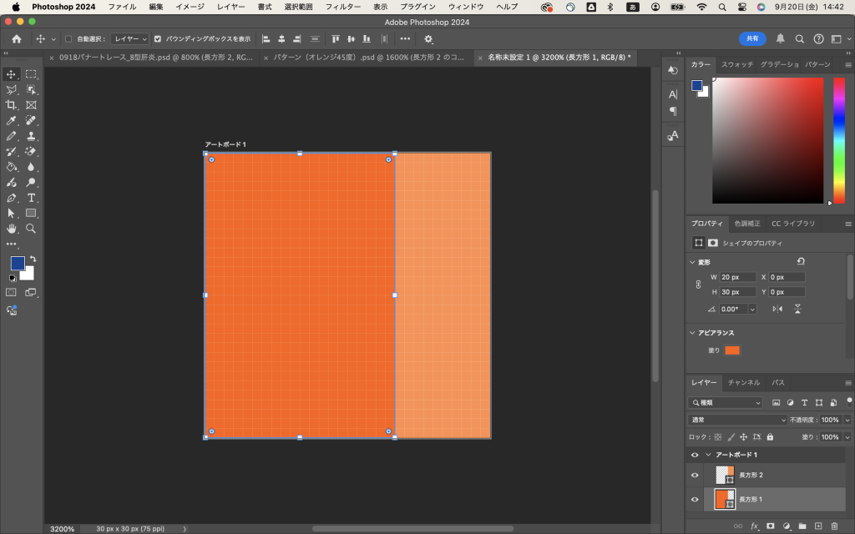Image resolution: width=855 pixels, height=534 pixels.
Task: Hide the 長方形 2 layer
Action: tap(694, 475)
